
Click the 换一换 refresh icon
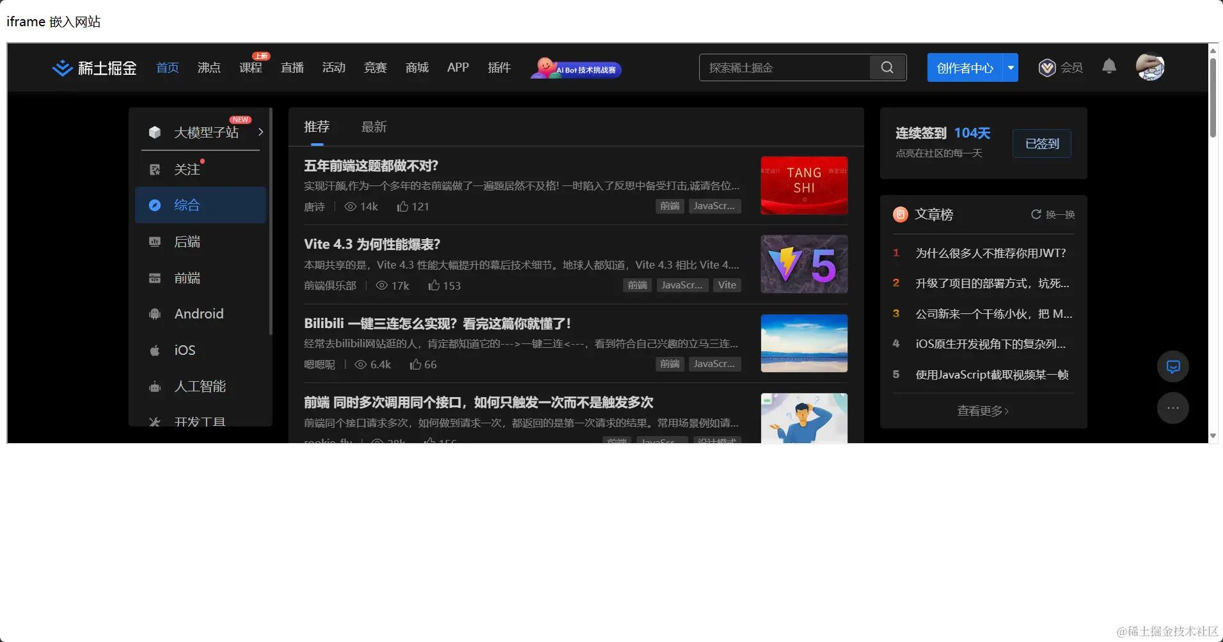pyautogui.click(x=1036, y=214)
